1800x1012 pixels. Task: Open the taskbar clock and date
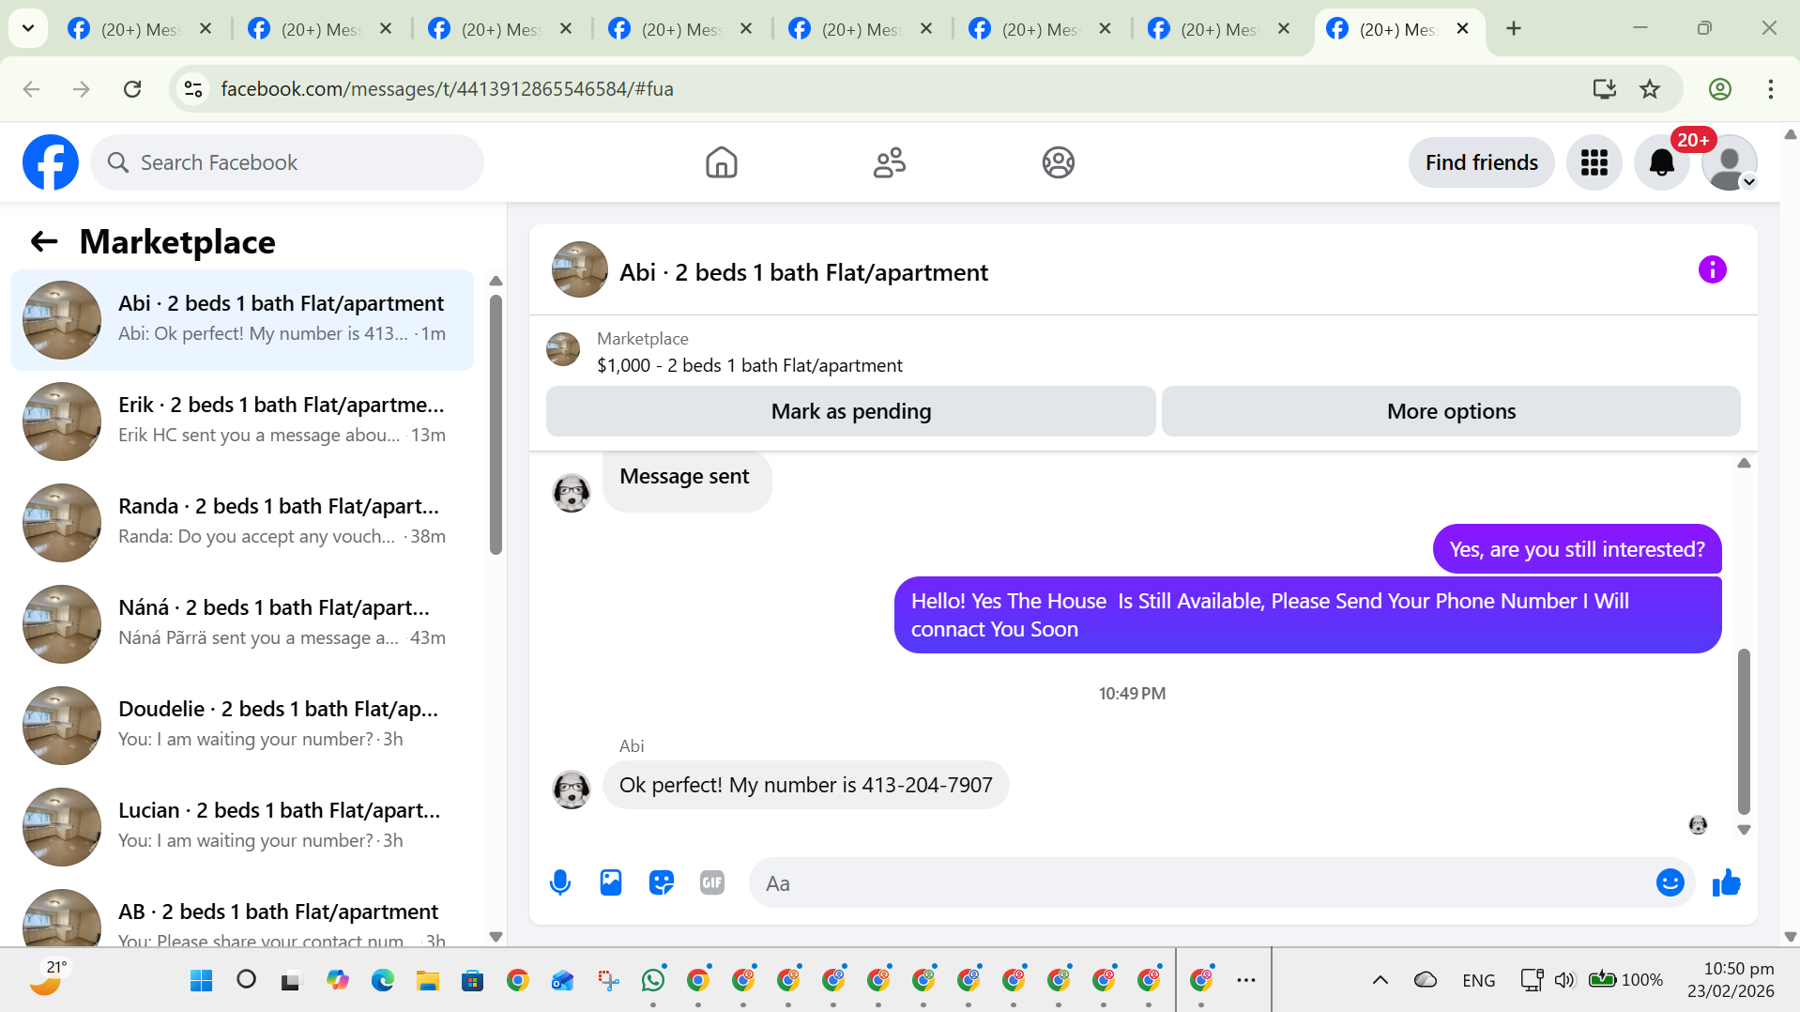(1730, 979)
